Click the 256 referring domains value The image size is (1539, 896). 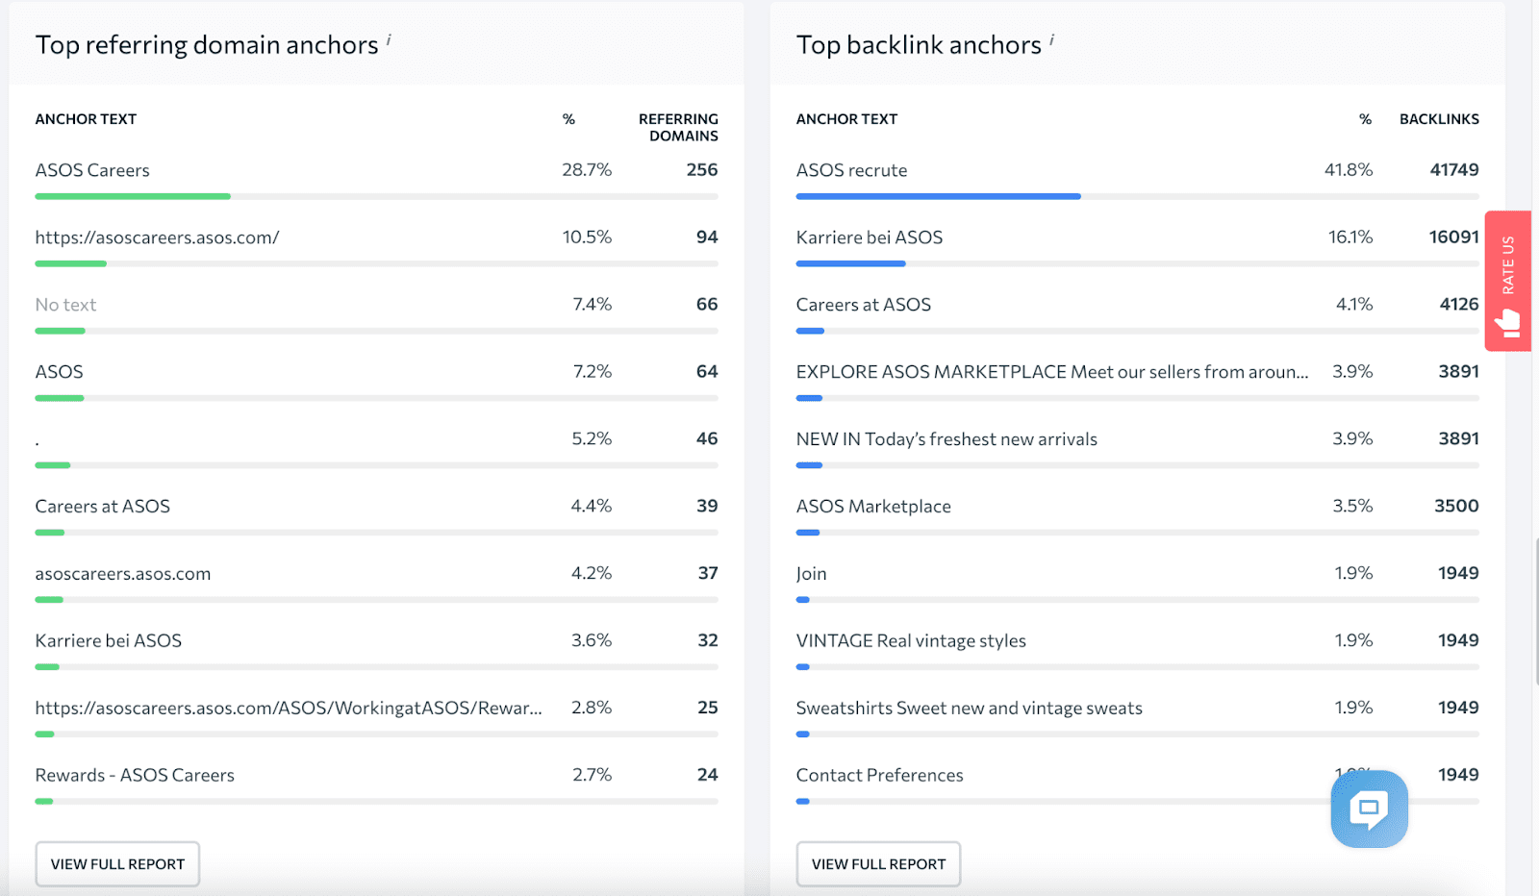point(702,169)
